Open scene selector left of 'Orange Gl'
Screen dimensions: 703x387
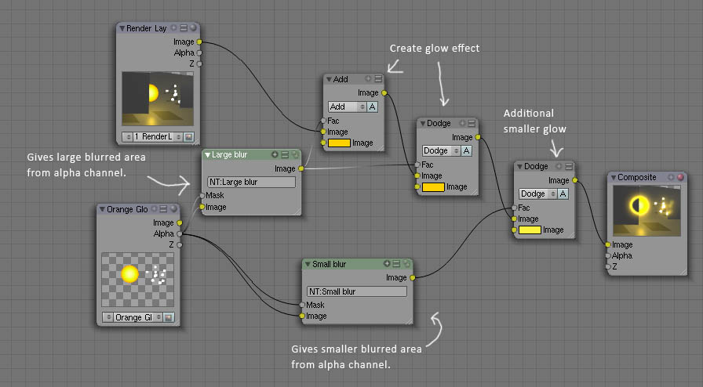click(107, 317)
